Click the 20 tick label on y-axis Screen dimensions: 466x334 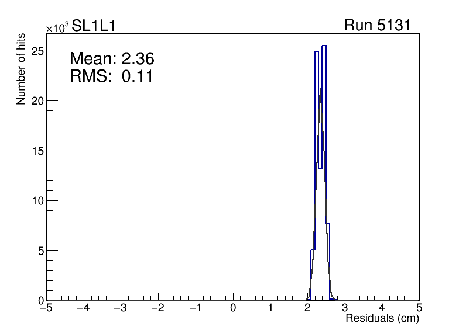36,100
